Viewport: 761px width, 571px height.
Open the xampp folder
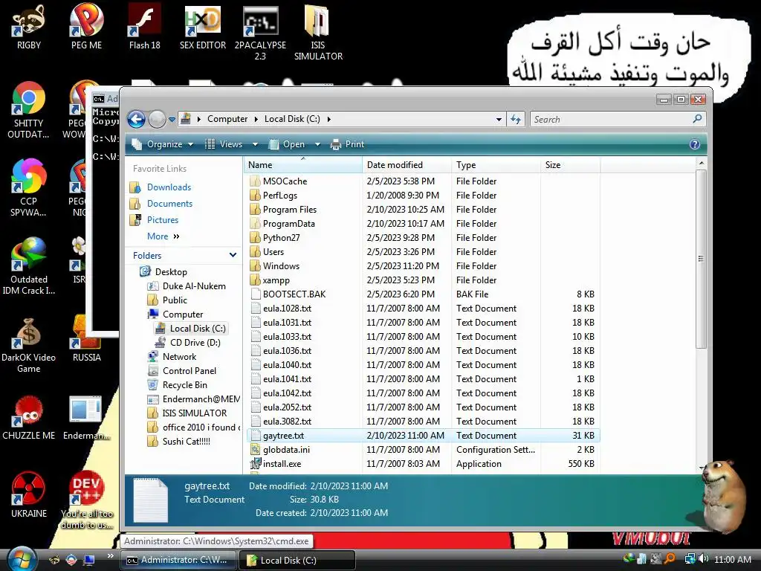(276, 280)
